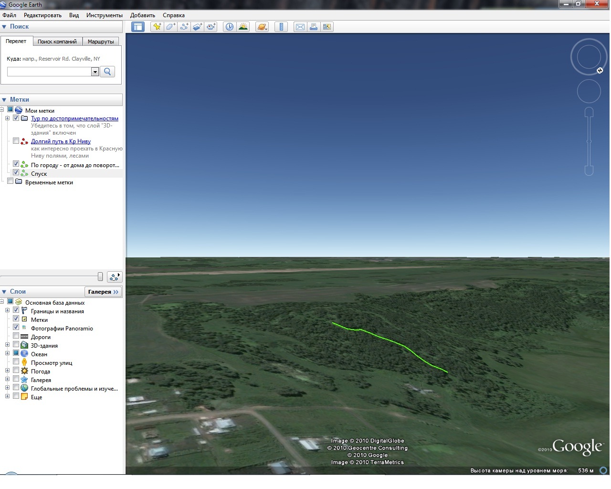The image size is (611, 489).
Task: Expand the Океан layer node
Action: [7, 353]
